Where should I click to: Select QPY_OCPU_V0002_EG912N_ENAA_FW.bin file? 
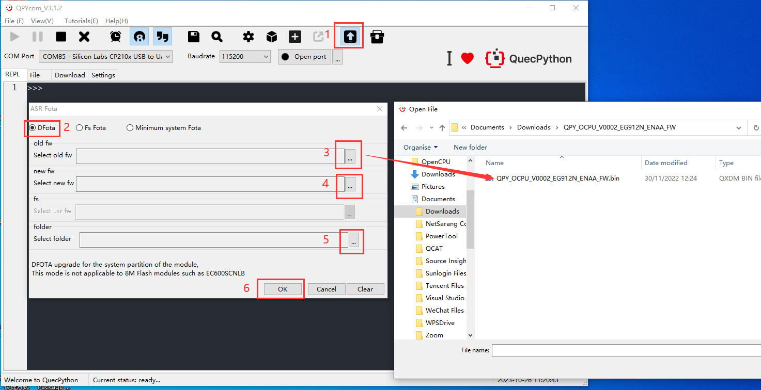tap(557, 178)
